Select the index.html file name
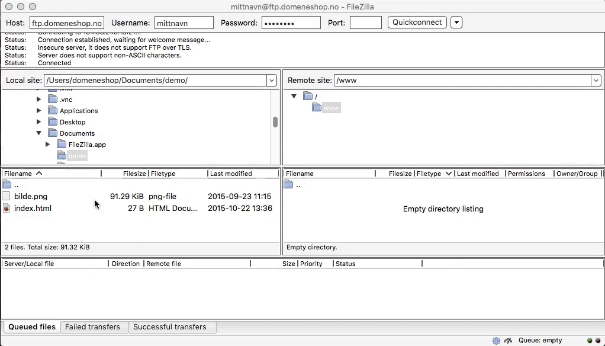Viewport: 605px width, 346px height. pyautogui.click(x=33, y=209)
